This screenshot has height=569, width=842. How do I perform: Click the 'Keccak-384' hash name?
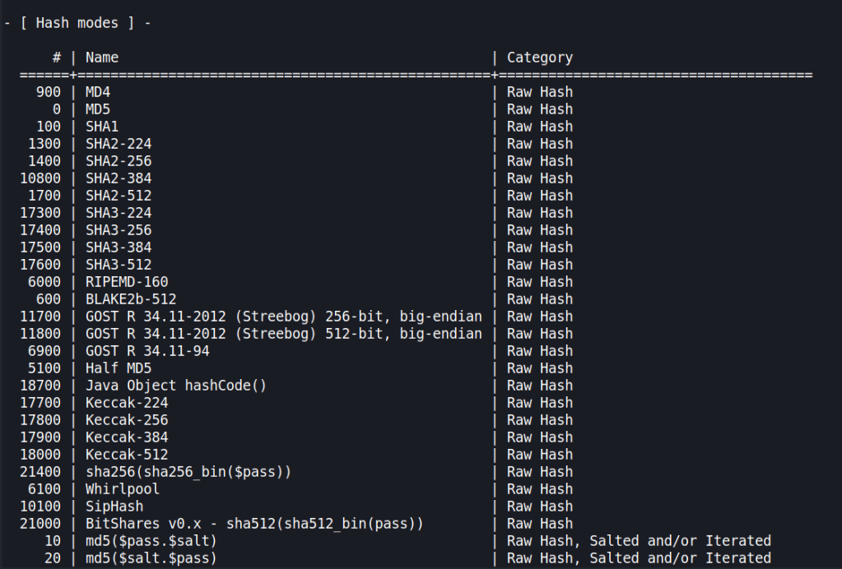[x=127, y=437]
